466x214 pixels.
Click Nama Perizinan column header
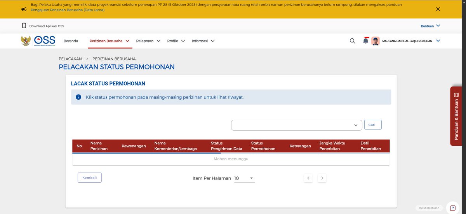[99, 146]
